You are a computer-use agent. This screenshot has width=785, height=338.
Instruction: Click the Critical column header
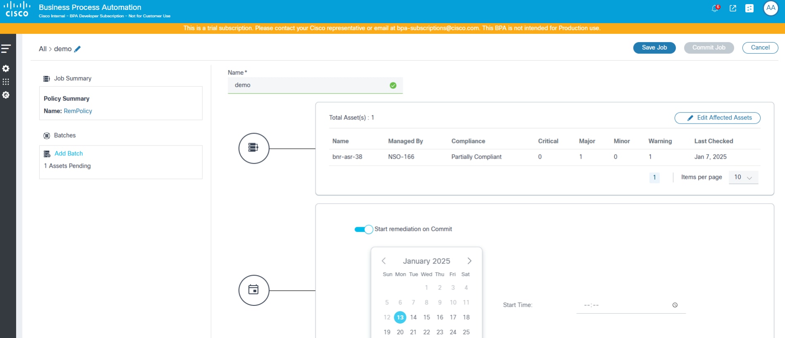548,141
